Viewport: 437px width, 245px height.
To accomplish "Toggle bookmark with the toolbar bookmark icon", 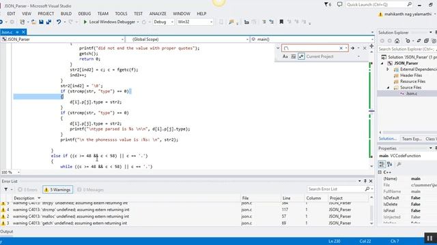I will click(281, 22).
